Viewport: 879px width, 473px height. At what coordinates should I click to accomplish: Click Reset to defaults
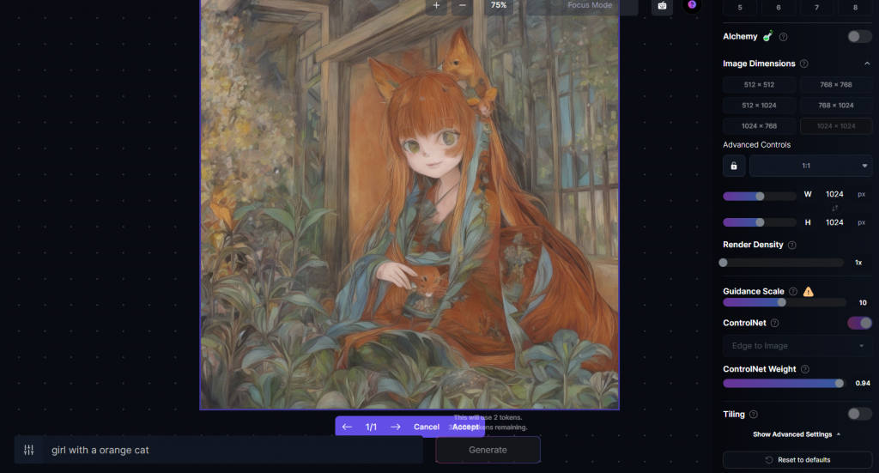coord(797,459)
